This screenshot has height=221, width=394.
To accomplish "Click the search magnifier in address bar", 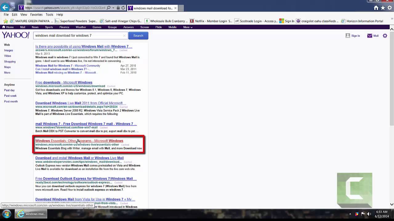I will point(108,8).
